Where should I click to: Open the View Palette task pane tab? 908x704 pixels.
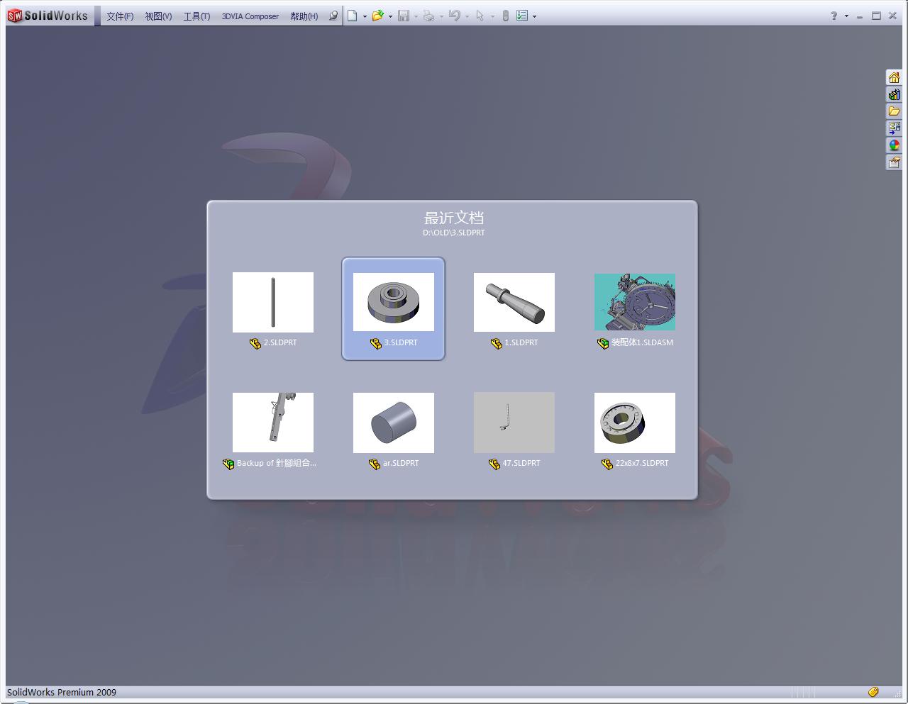tap(894, 128)
